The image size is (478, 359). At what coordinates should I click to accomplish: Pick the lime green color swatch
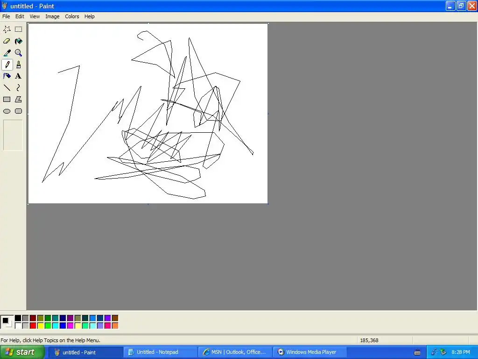(48, 326)
